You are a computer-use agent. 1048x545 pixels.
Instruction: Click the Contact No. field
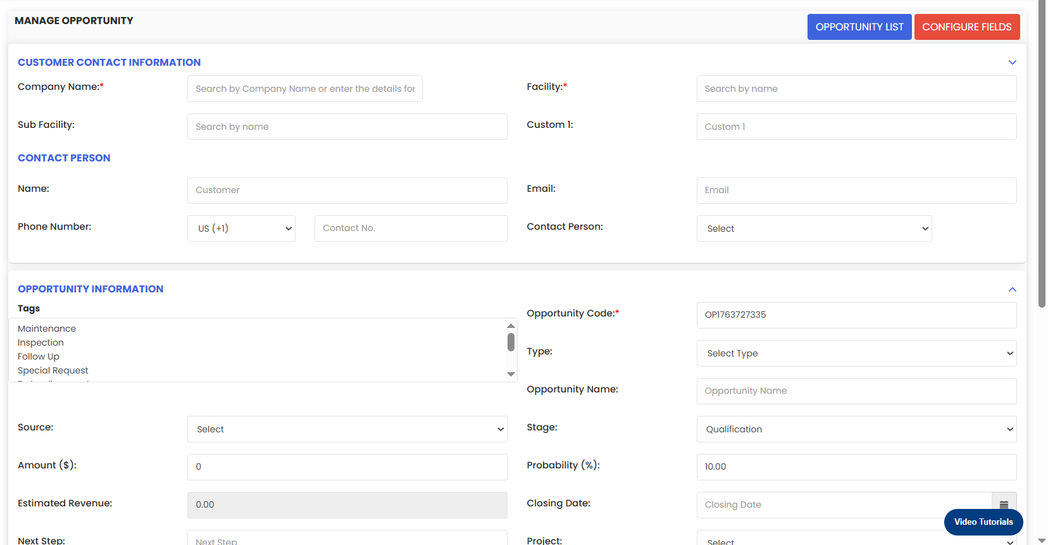[411, 229]
